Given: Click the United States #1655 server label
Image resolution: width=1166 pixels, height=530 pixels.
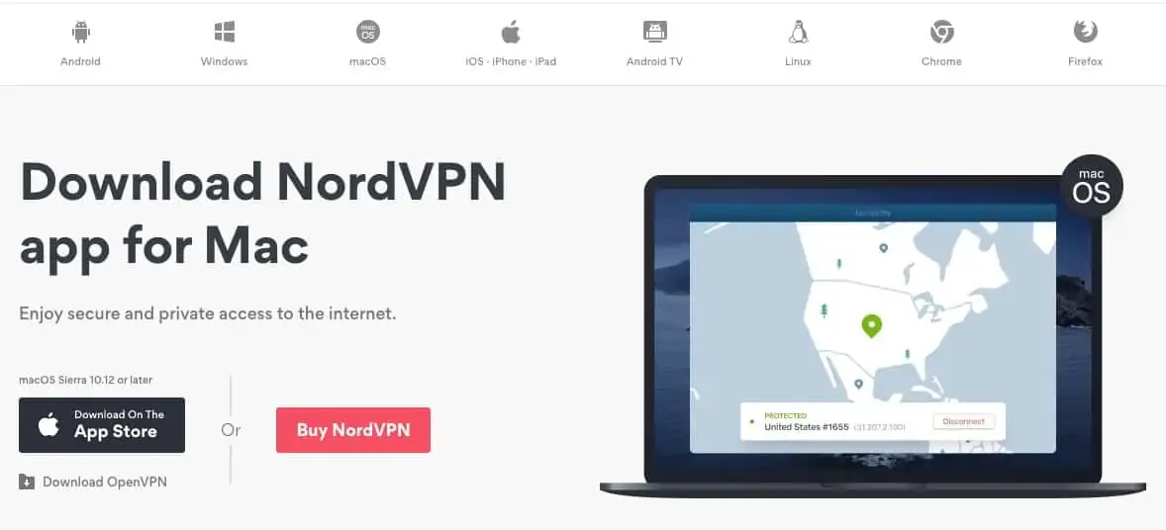Looking at the screenshot, I should (x=806, y=427).
